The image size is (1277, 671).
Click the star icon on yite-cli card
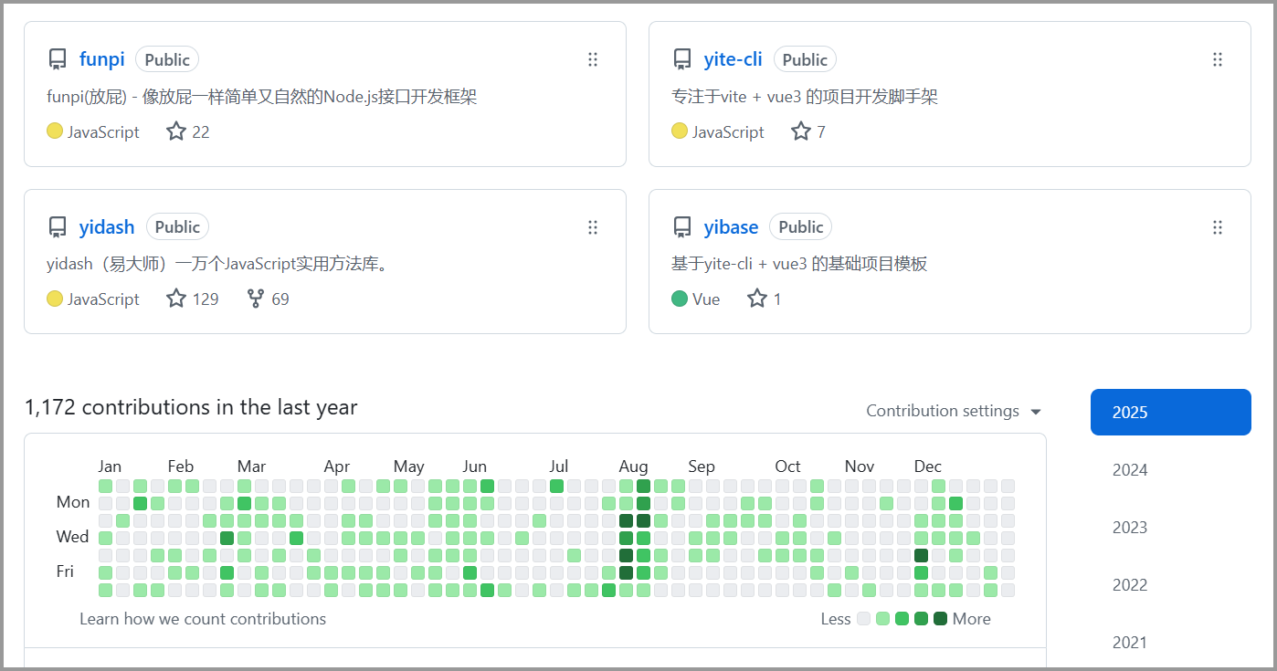pos(801,131)
